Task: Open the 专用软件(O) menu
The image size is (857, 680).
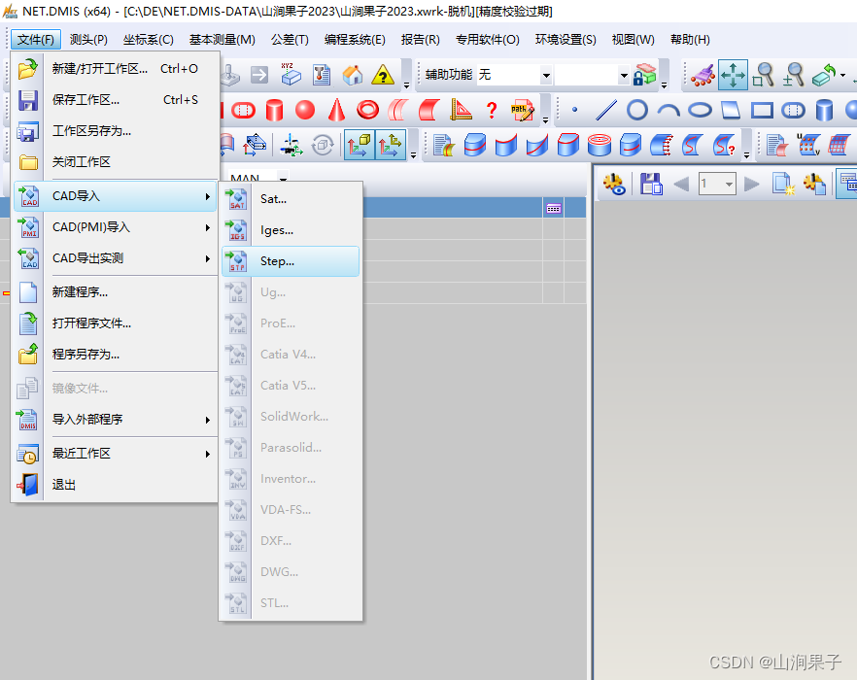Action: coord(488,40)
